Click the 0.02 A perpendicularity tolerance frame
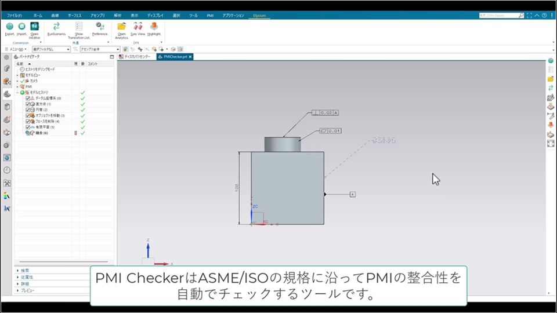This screenshot has height=313, width=557. click(325, 113)
